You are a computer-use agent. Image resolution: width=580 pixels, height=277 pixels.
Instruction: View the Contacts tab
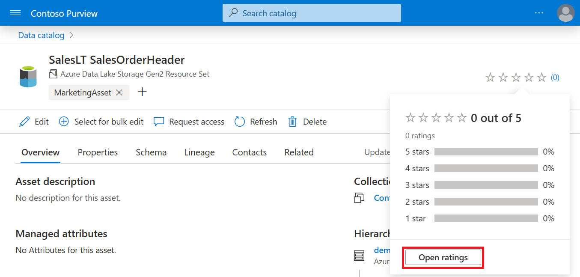(250, 152)
